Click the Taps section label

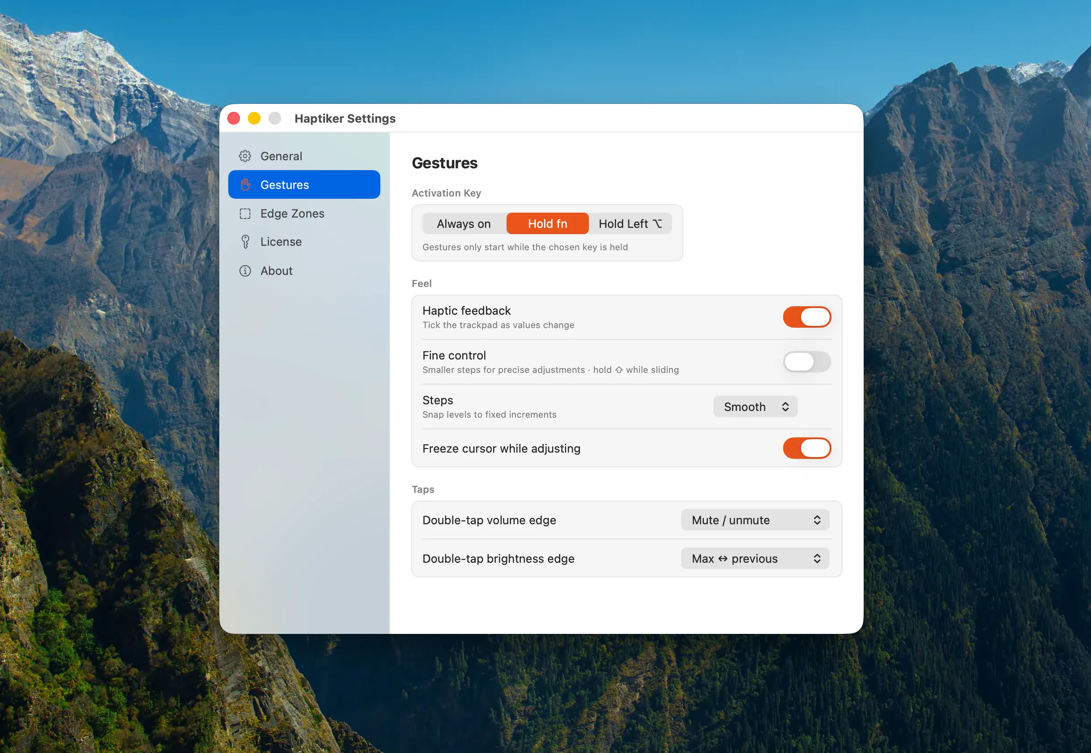pos(423,489)
